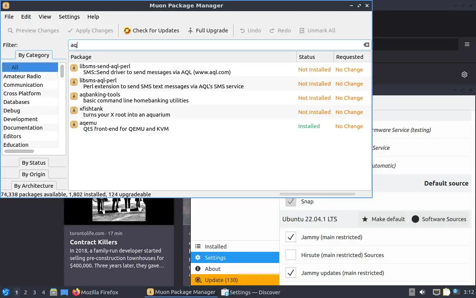Sort by the Requested column header
The image size is (476, 298).
[x=352, y=57]
